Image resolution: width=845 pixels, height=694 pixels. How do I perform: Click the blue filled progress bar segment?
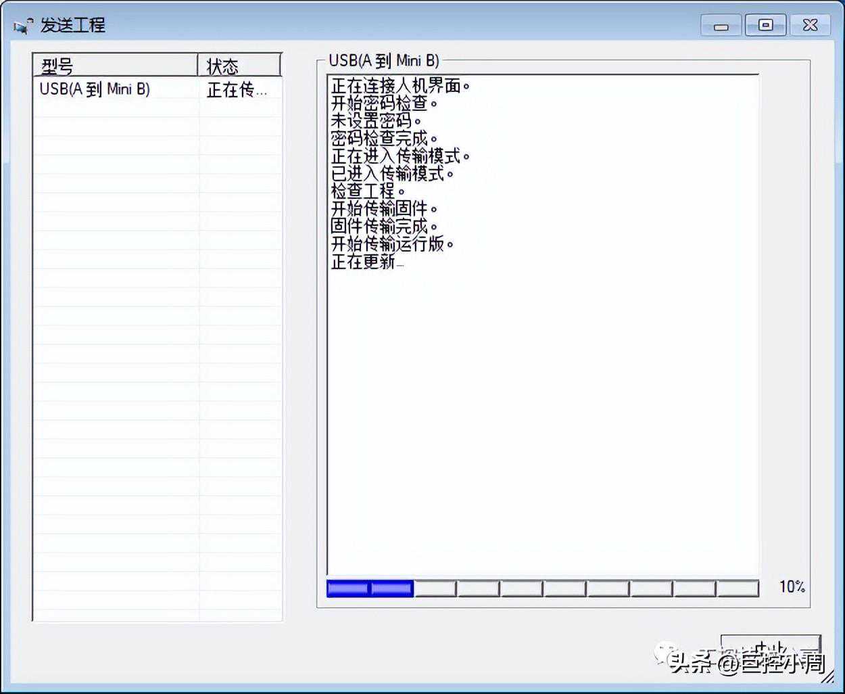[370, 588]
